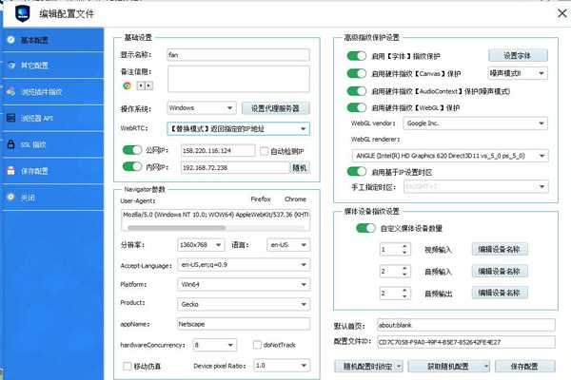Open the Platform dropdown showing Win64
Image resolution: width=571 pixels, height=380 pixels.
[x=244, y=284]
